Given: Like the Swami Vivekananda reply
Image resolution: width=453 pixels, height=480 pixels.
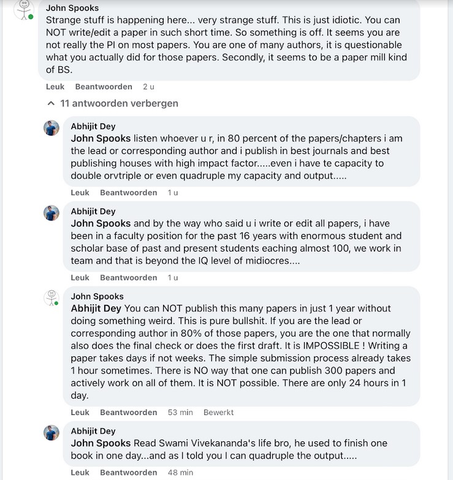Looking at the screenshot, I should tap(80, 473).
